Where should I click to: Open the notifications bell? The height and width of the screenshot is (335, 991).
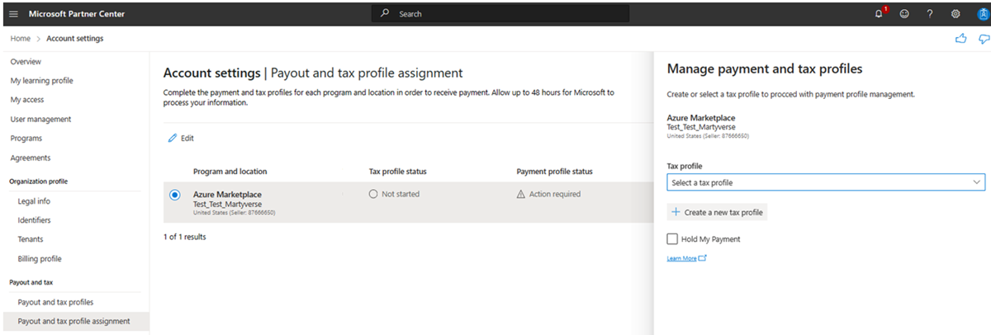tap(878, 14)
